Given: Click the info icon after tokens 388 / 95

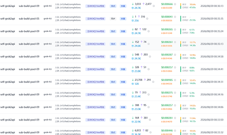Looking at the screenshot, I should pos(148,107).
